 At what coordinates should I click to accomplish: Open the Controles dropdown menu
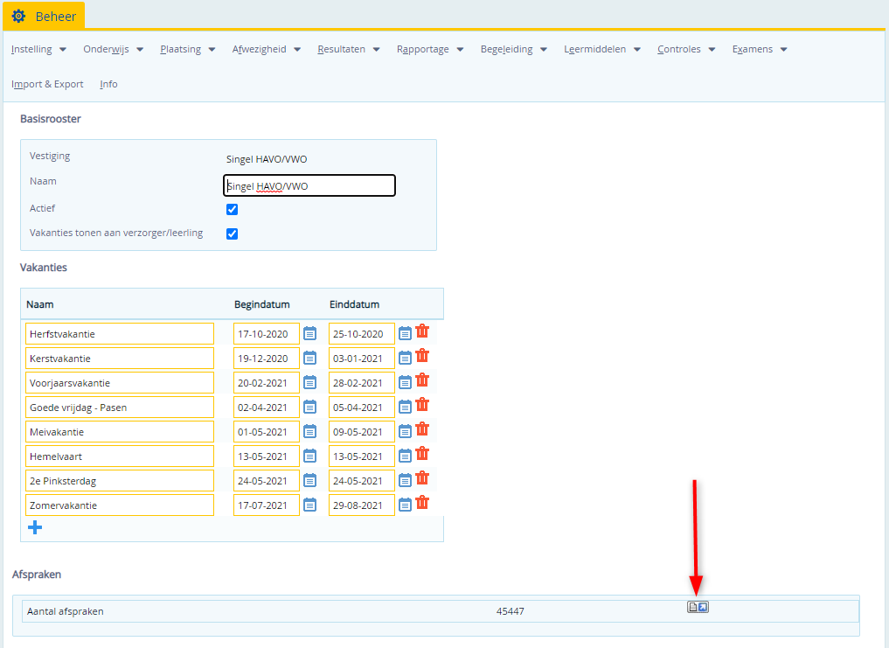click(686, 49)
